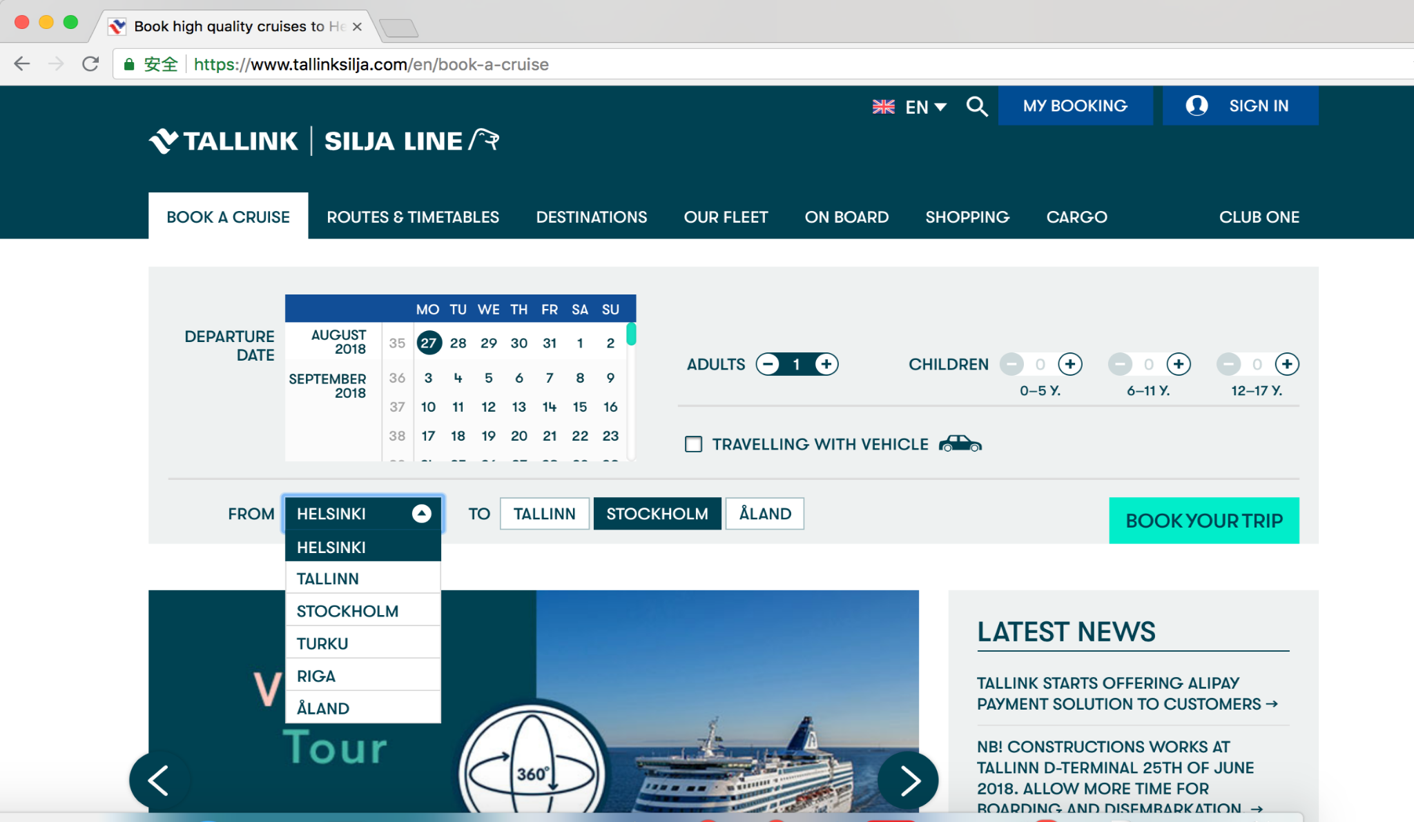Select August 31 departure date
Image resolution: width=1414 pixels, height=822 pixels.
[x=550, y=343]
